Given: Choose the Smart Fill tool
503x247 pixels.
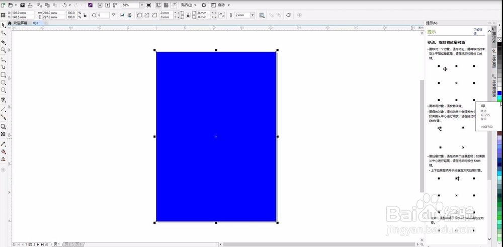Looking at the screenshot, I should tap(3, 159).
